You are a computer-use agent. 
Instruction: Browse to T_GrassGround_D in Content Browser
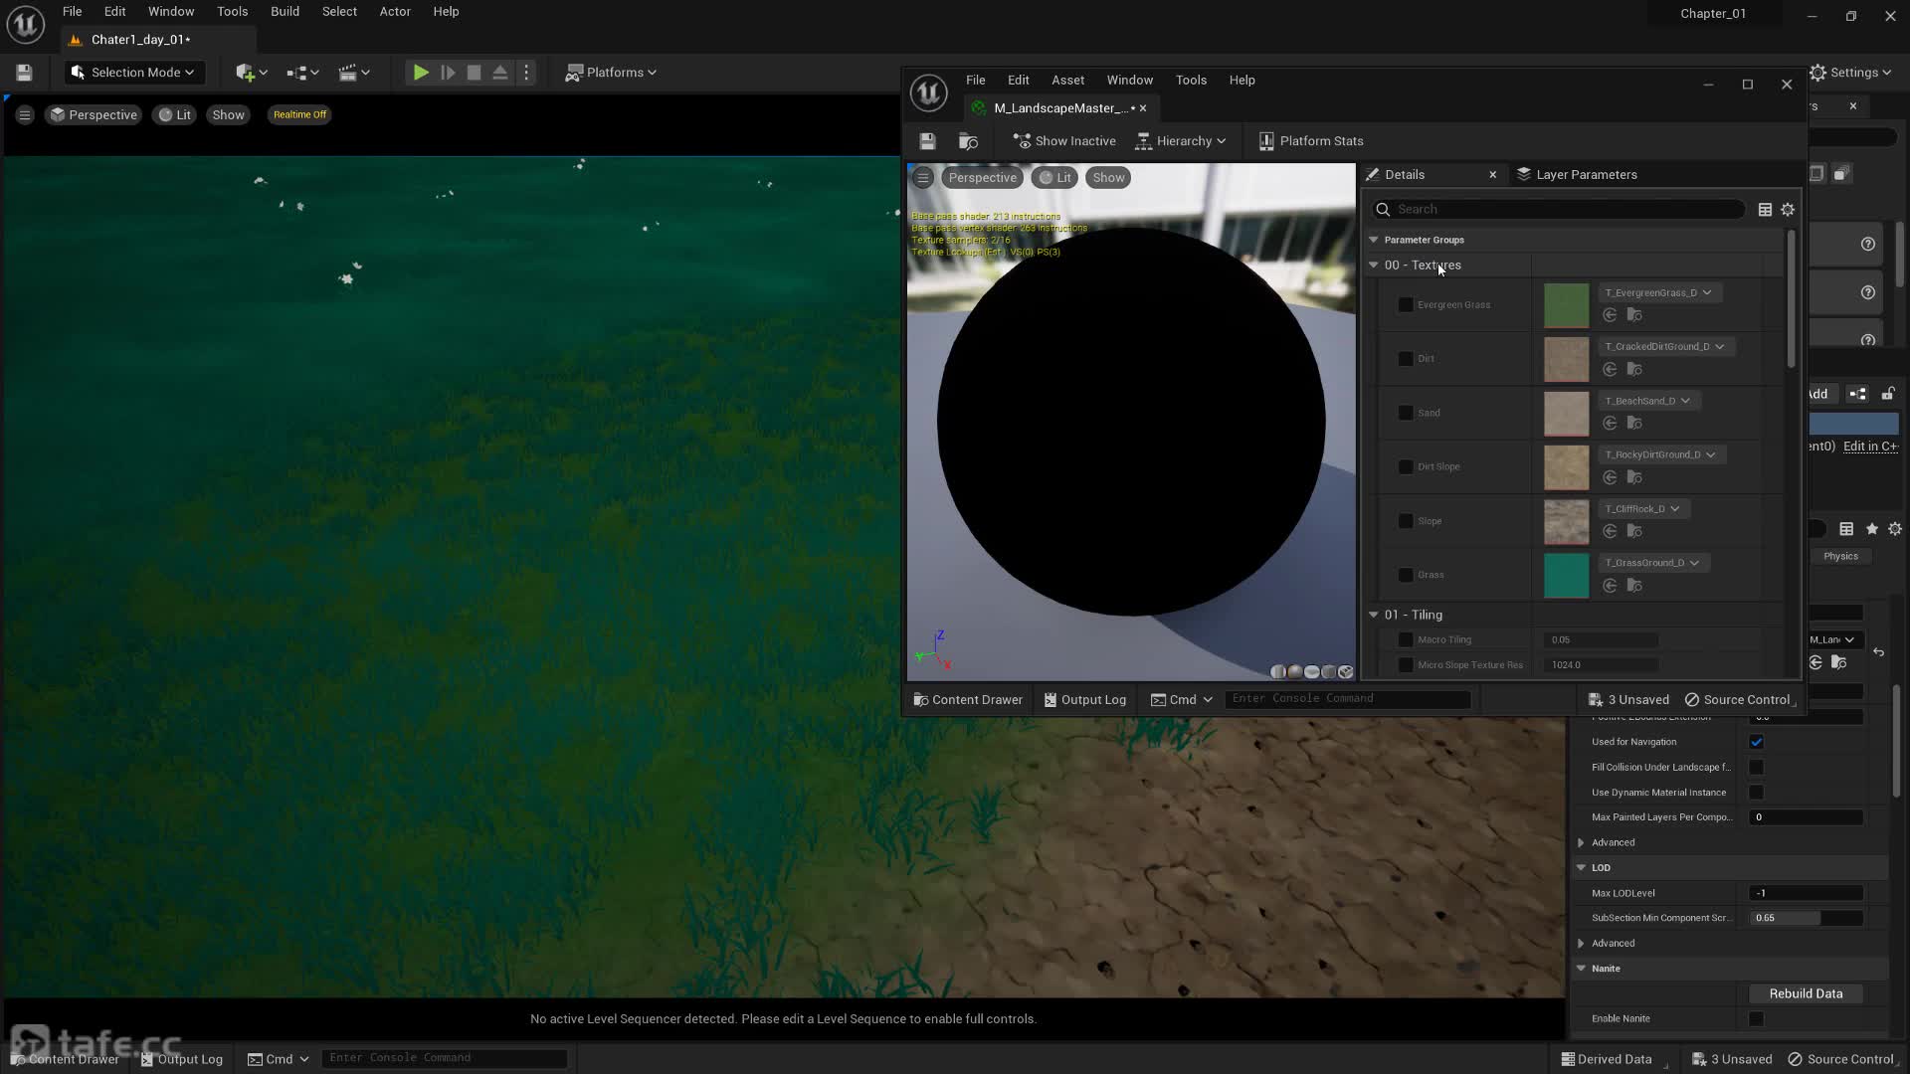click(x=1634, y=586)
